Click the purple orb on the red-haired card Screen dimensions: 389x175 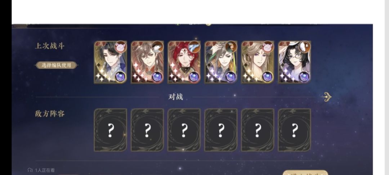(194, 77)
